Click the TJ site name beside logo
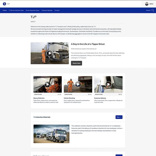Screen dimensions: 156x156 9,4
